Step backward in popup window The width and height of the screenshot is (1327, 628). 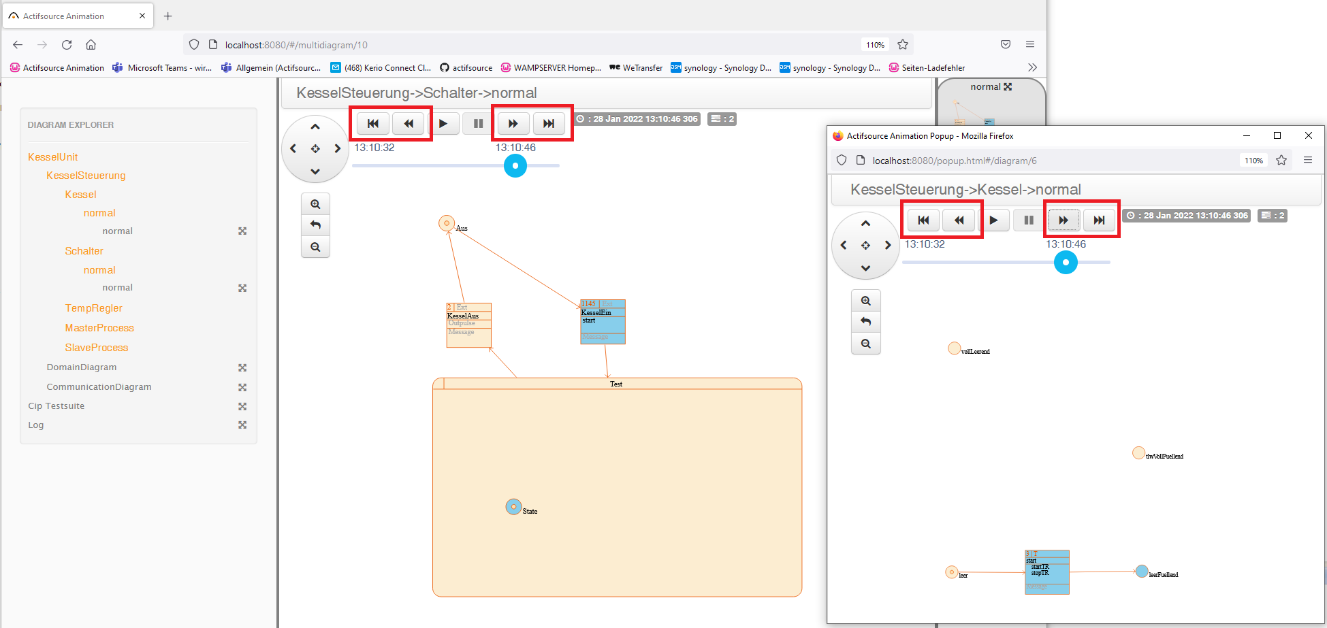click(959, 220)
